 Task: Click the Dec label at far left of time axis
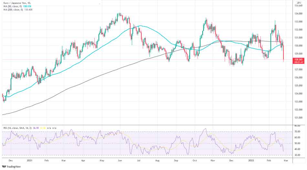pos(11,160)
